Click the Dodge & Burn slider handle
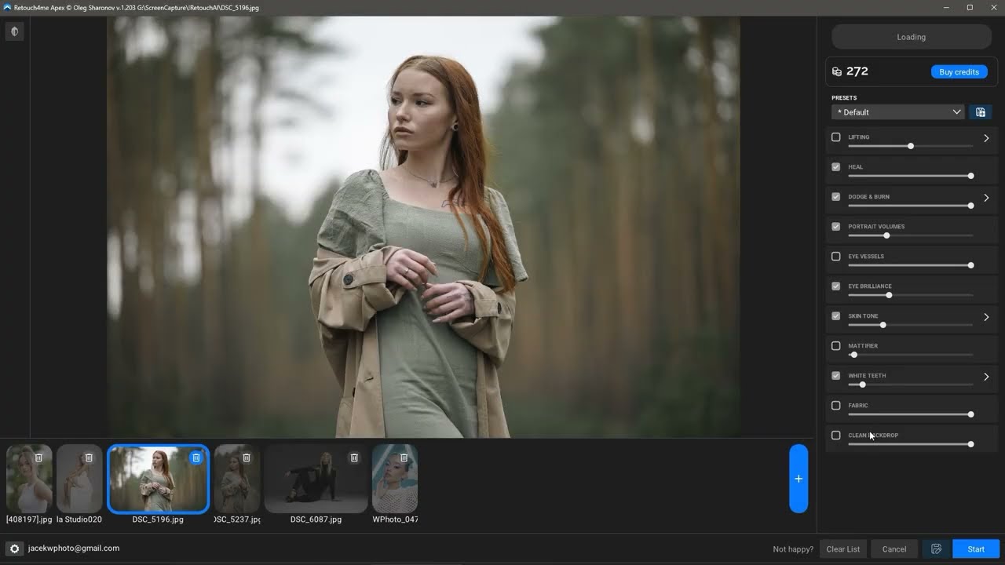This screenshot has height=565, width=1005. (970, 206)
